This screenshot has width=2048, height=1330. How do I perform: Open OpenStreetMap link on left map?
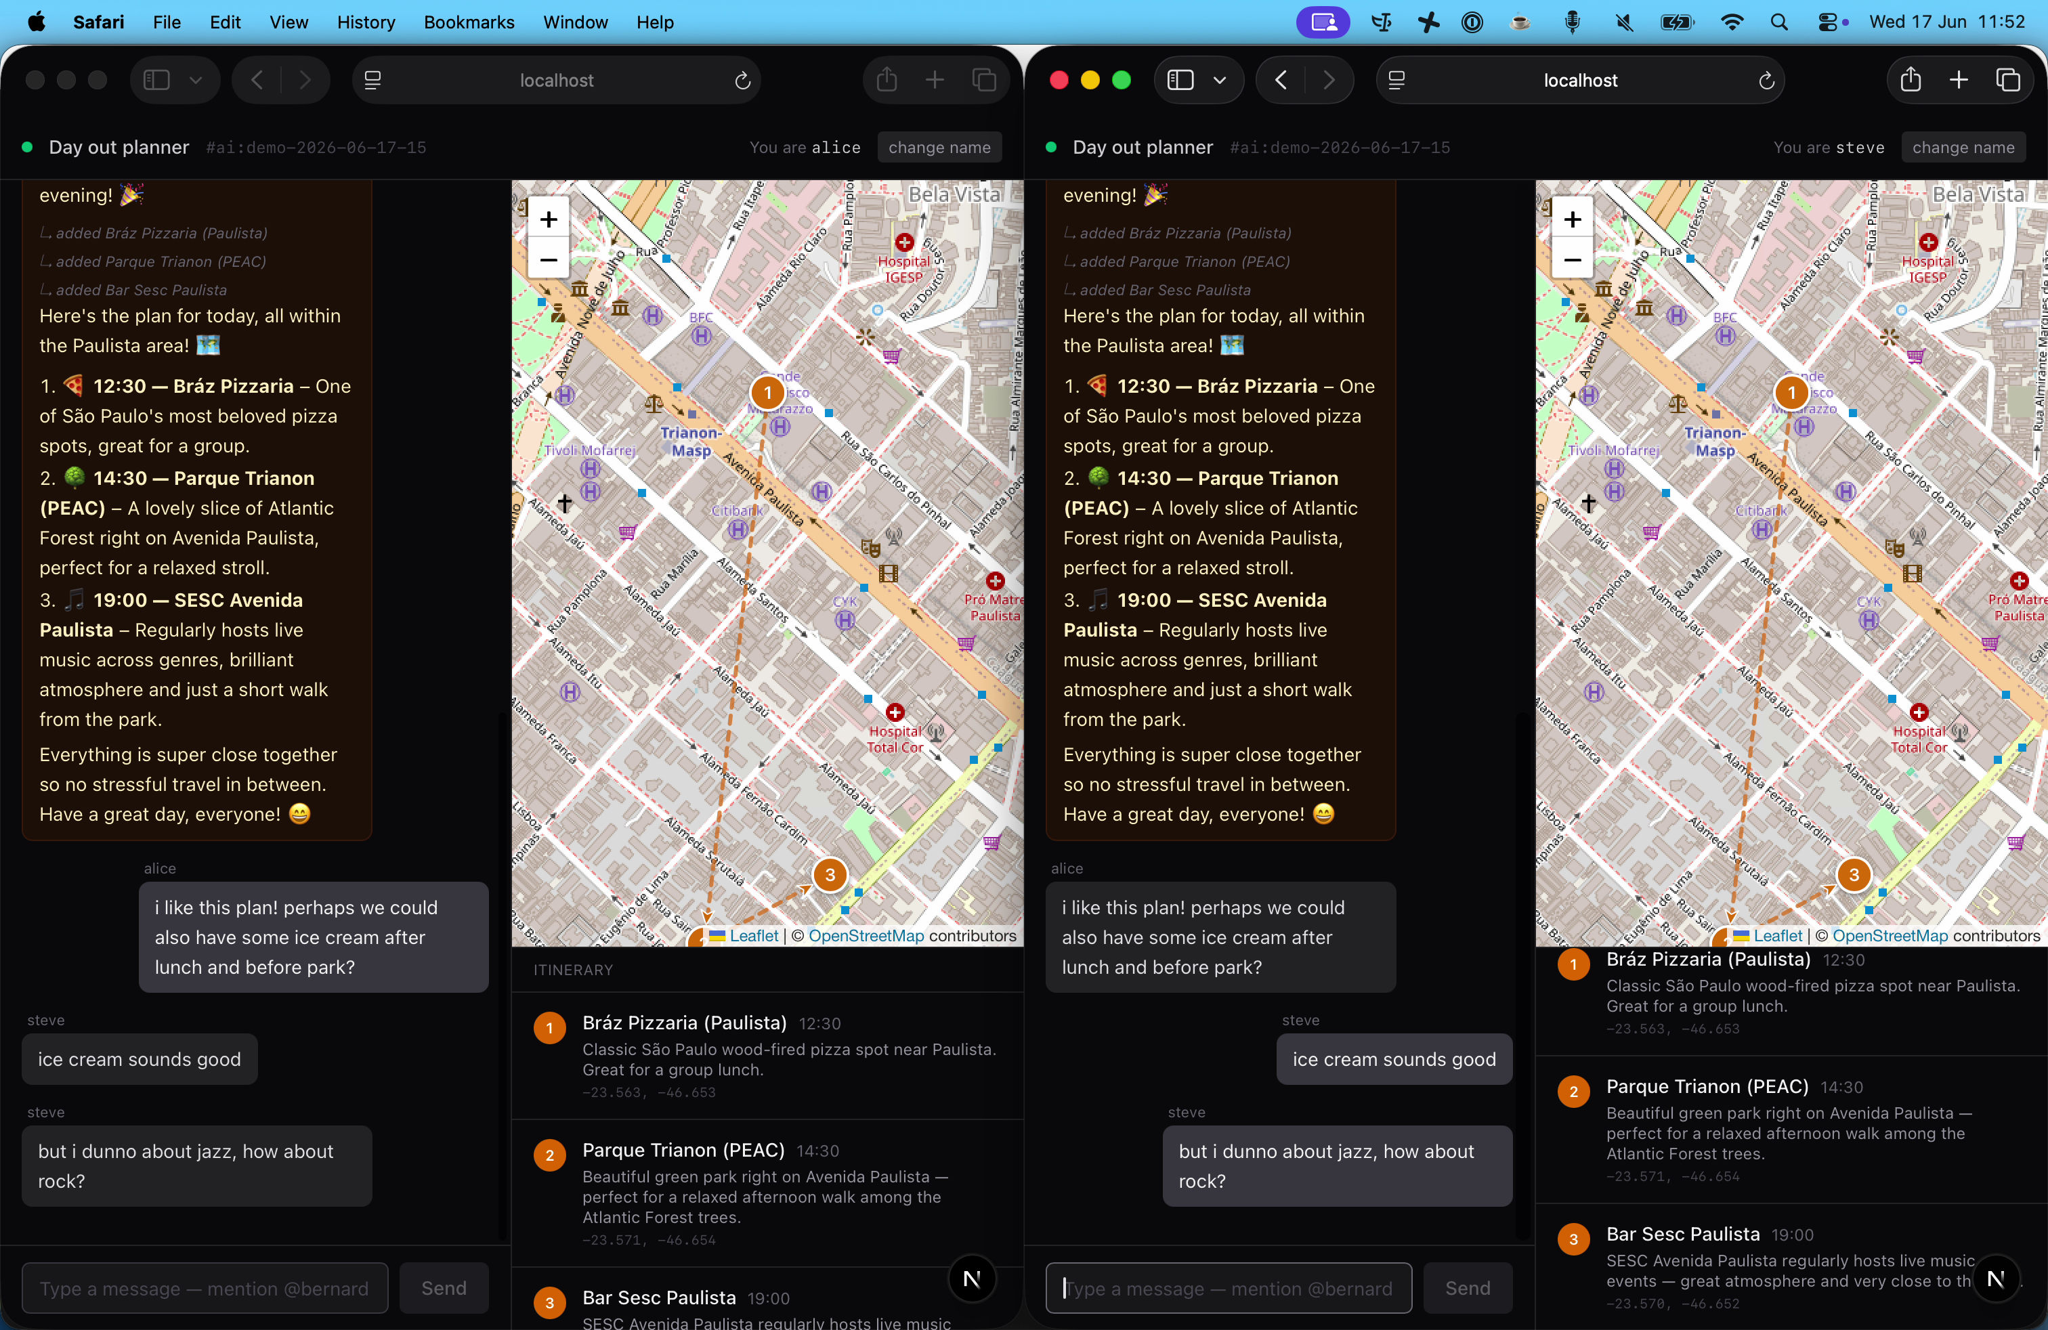pyautogui.click(x=866, y=936)
